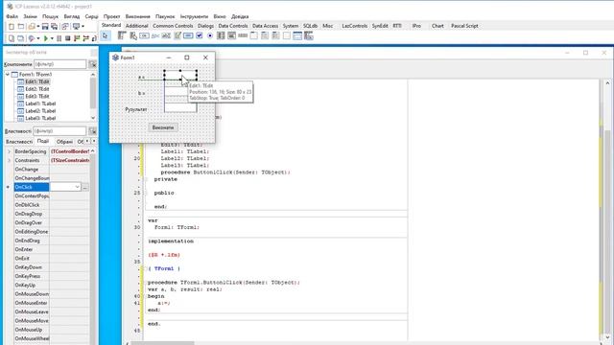
Task: Create a new form from the toolbar
Action: (x=21, y=26)
